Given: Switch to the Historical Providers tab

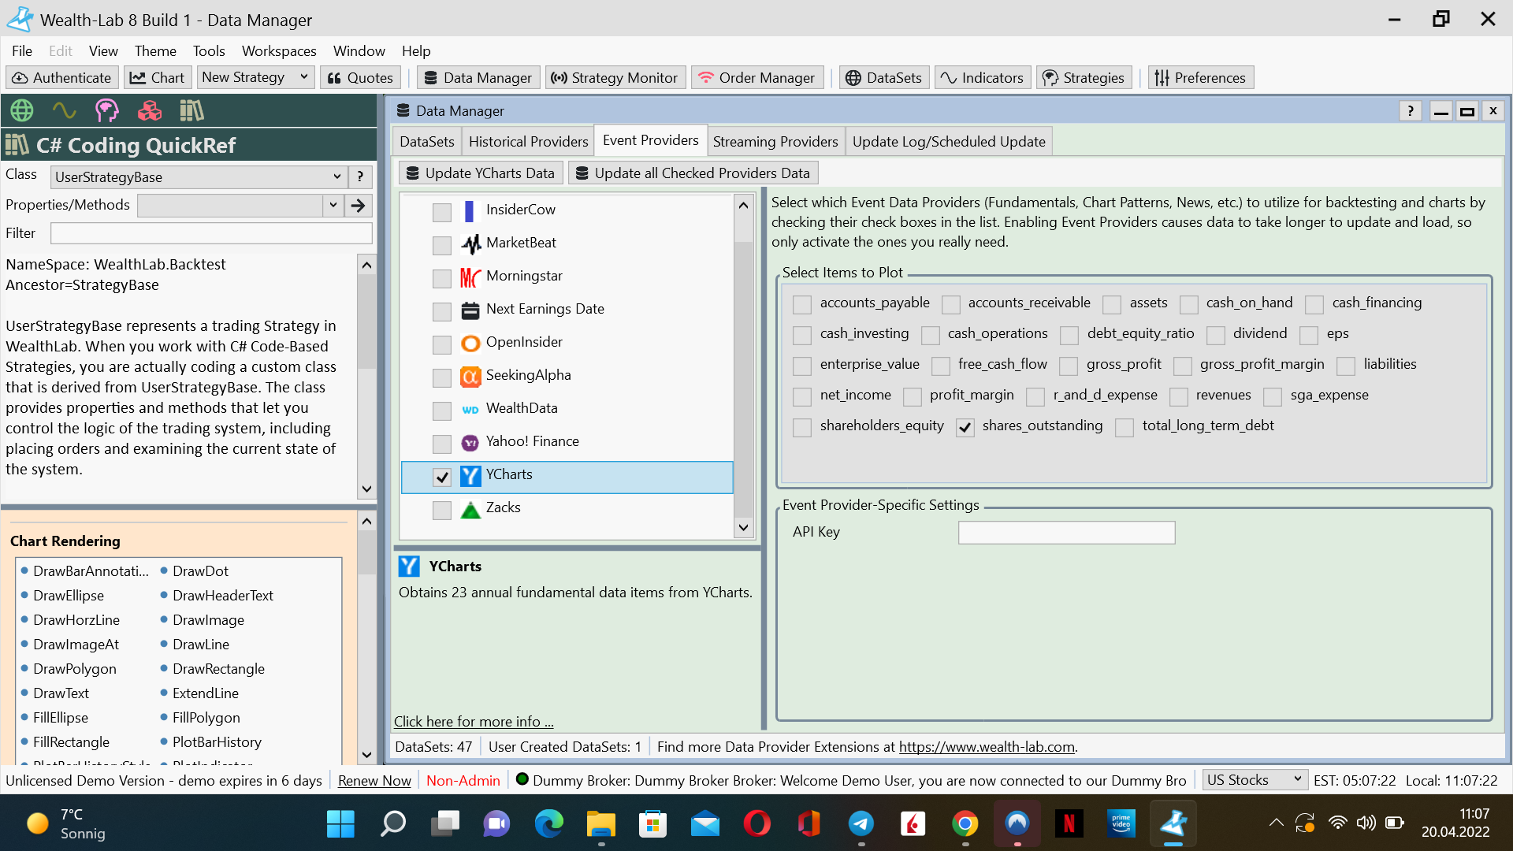Looking at the screenshot, I should pyautogui.click(x=528, y=142).
